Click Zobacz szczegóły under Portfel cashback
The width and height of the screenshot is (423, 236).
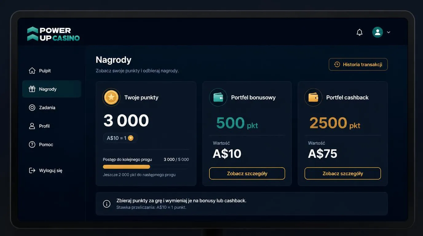343,174
